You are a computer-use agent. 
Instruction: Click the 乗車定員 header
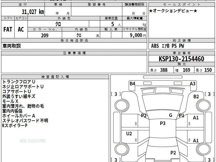coord(111,18)
